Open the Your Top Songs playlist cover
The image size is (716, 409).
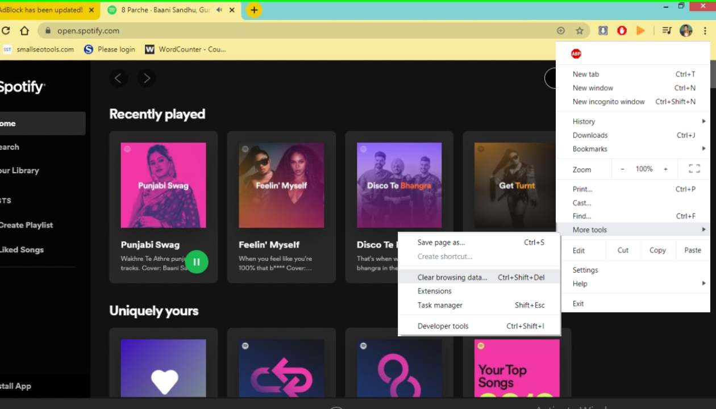click(x=517, y=368)
